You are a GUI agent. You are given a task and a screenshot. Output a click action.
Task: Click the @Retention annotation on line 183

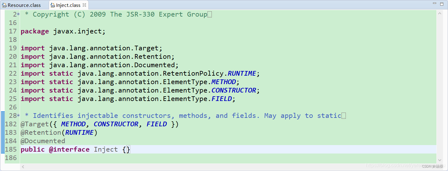(x=41, y=133)
